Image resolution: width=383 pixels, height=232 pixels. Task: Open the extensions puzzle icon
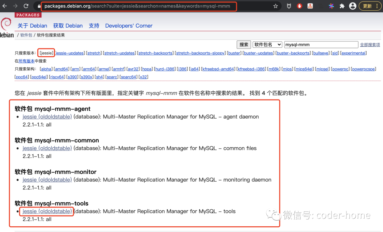pos(342,6)
